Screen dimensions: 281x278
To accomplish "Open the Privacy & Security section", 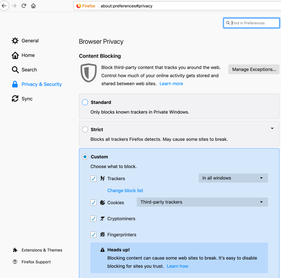I will click(x=41, y=84).
